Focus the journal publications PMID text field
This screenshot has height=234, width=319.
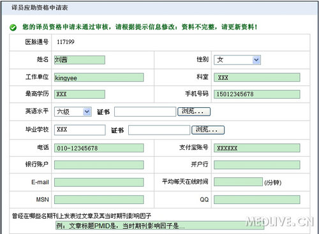click(x=159, y=225)
